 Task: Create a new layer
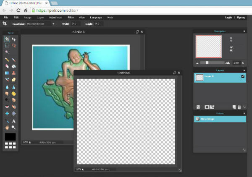coord(234,107)
